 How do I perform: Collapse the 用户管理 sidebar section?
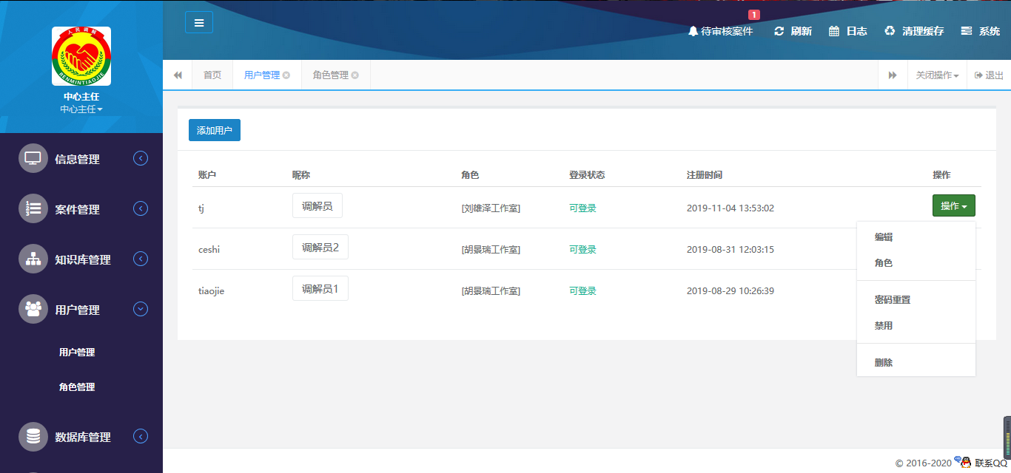140,309
